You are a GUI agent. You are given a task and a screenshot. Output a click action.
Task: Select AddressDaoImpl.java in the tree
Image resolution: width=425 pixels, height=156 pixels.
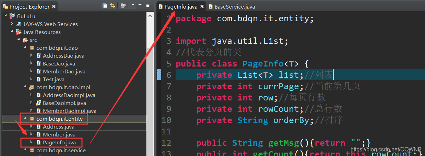69,95
